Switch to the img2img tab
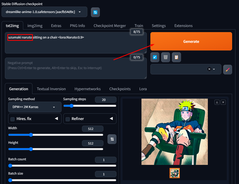239x184 pixels. pos(35,26)
